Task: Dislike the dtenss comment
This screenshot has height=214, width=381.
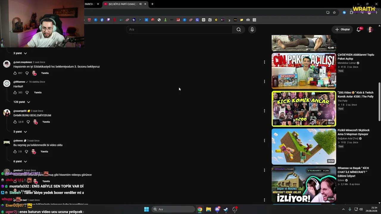Action: [26, 152]
